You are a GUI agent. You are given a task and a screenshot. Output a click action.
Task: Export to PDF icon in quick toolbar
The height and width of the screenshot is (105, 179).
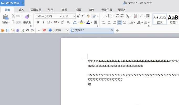click(x=13, y=30)
